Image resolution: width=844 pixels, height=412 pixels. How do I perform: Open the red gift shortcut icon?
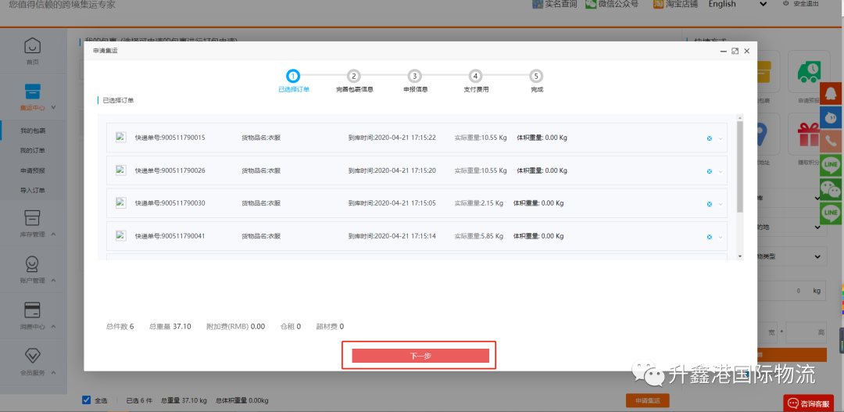tap(809, 134)
